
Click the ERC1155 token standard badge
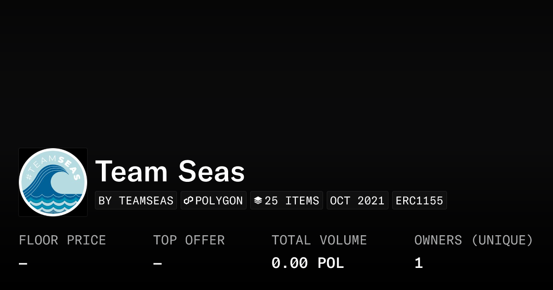(419, 201)
